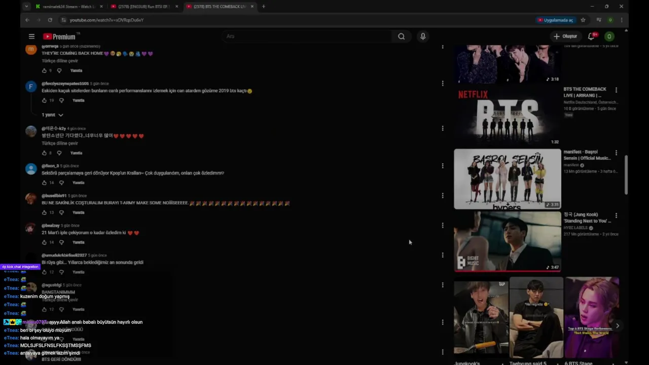
Task: Open options for the THEY'RE COMING BACK HOME comment
Action: click(443, 47)
